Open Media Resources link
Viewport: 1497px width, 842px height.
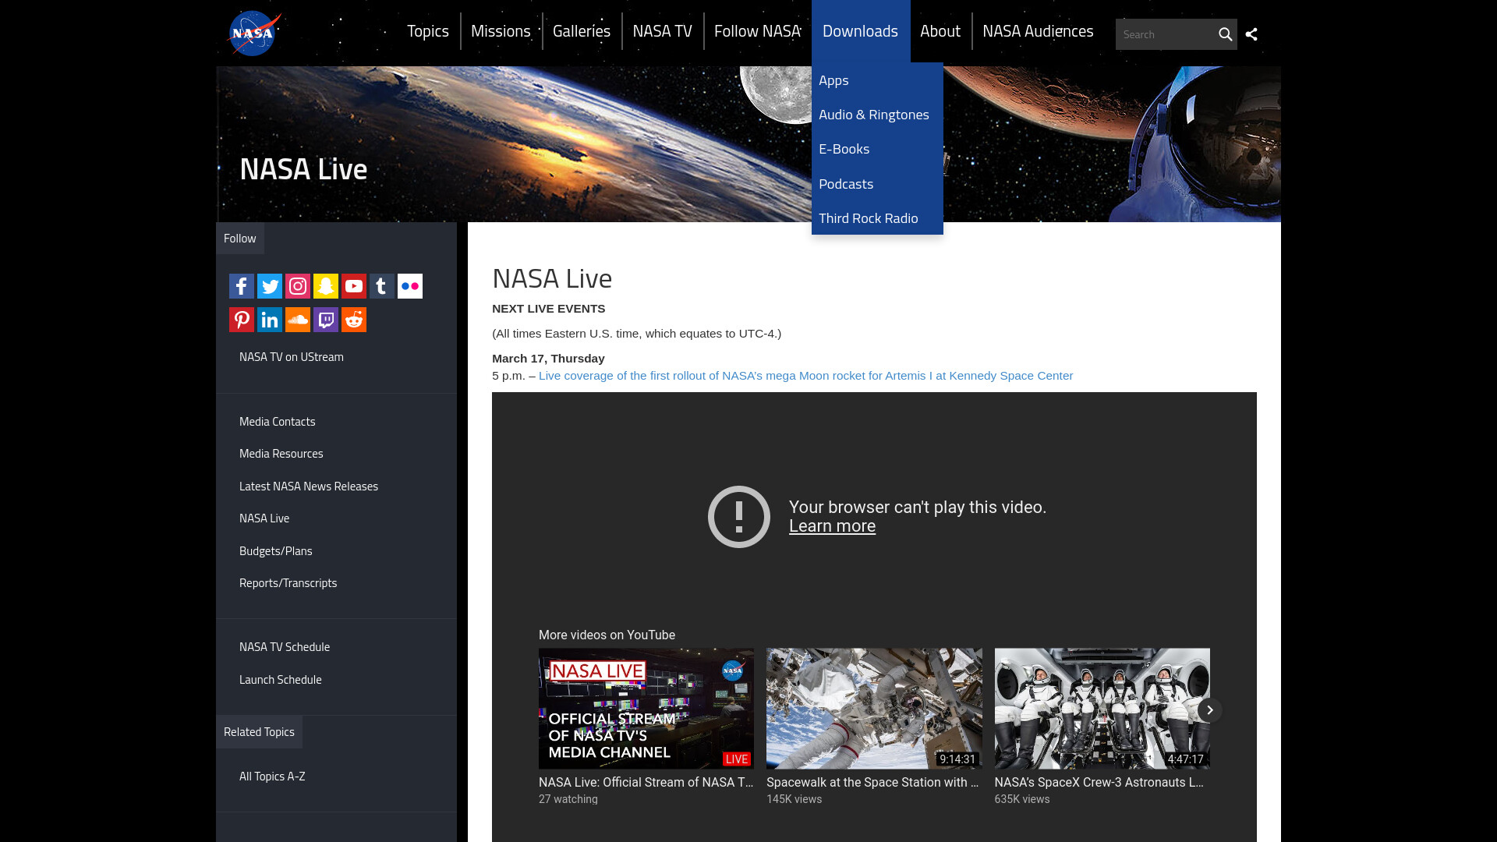(x=281, y=454)
